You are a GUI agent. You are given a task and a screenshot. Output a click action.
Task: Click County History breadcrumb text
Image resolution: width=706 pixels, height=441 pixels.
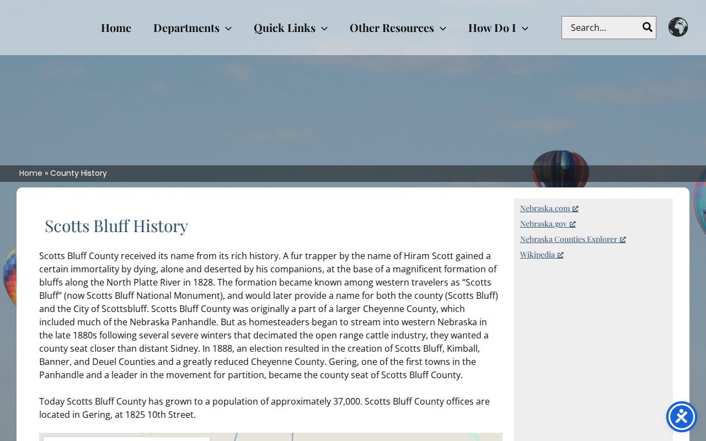coord(78,173)
